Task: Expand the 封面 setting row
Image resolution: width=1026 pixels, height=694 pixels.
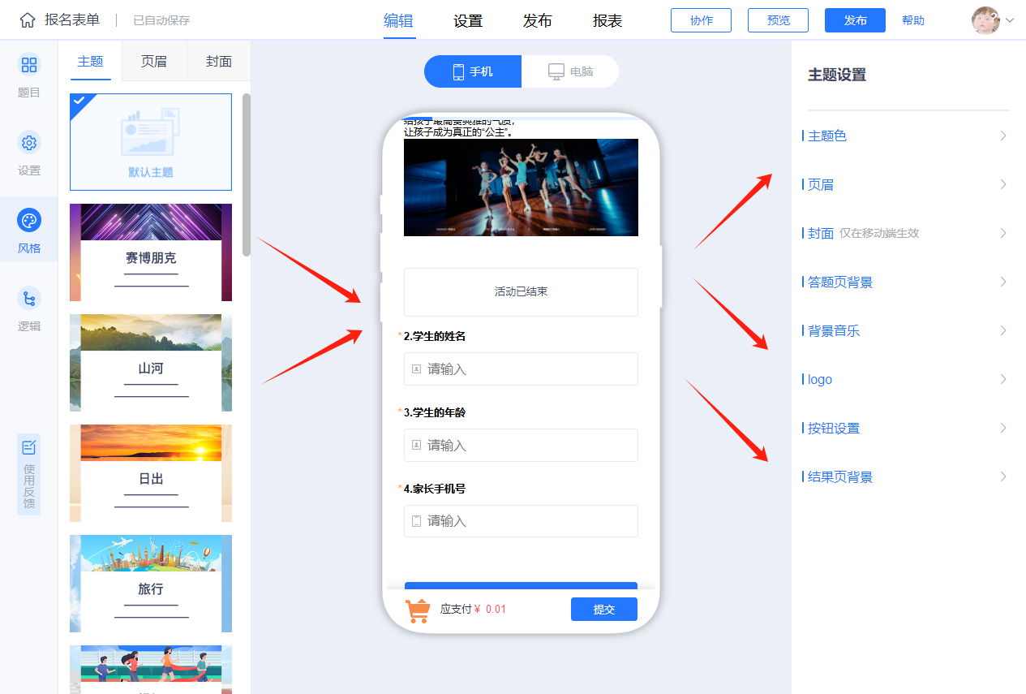Action: [x=907, y=233]
